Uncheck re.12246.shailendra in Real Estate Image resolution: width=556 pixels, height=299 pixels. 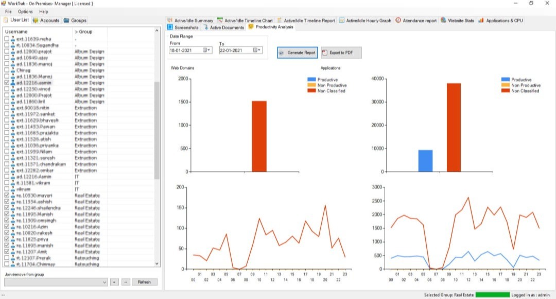pyautogui.click(x=7, y=208)
